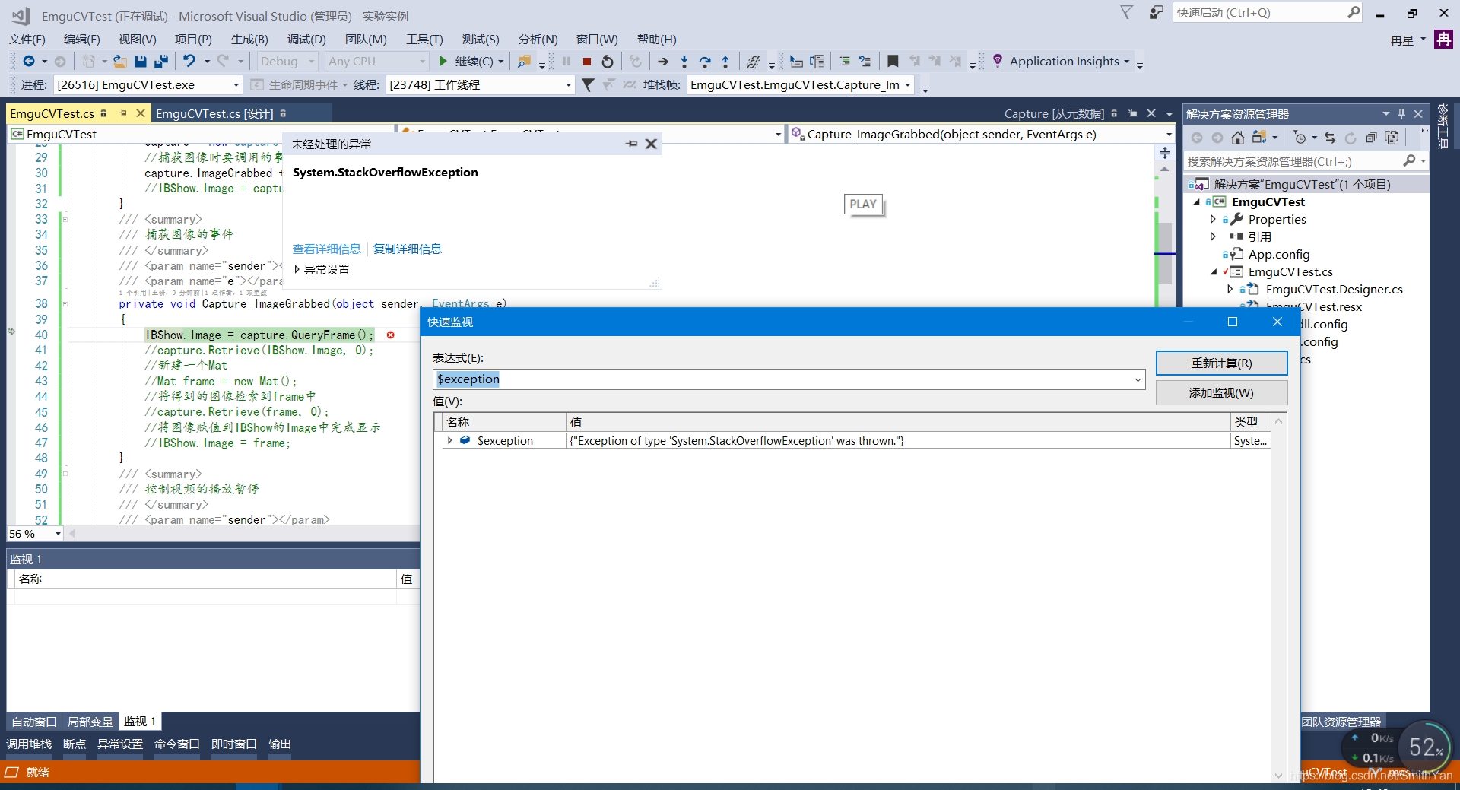This screenshot has height=790, width=1460.
Task: Comment out the selected lines
Action: pos(845,62)
